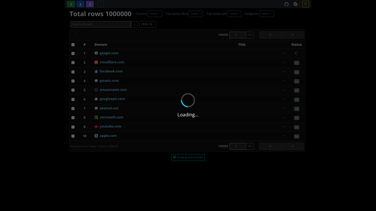The width and height of the screenshot is (376, 211).
Task: Click the status dash icon for facebook.com
Action: pyautogui.click(x=297, y=72)
